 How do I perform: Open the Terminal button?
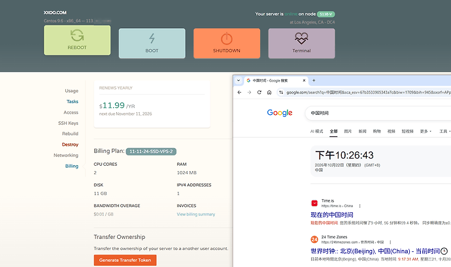pyautogui.click(x=301, y=43)
